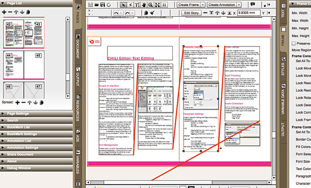311x188 pixels.
Task: Remove a page with Page List minus icon
Action: coord(10,12)
